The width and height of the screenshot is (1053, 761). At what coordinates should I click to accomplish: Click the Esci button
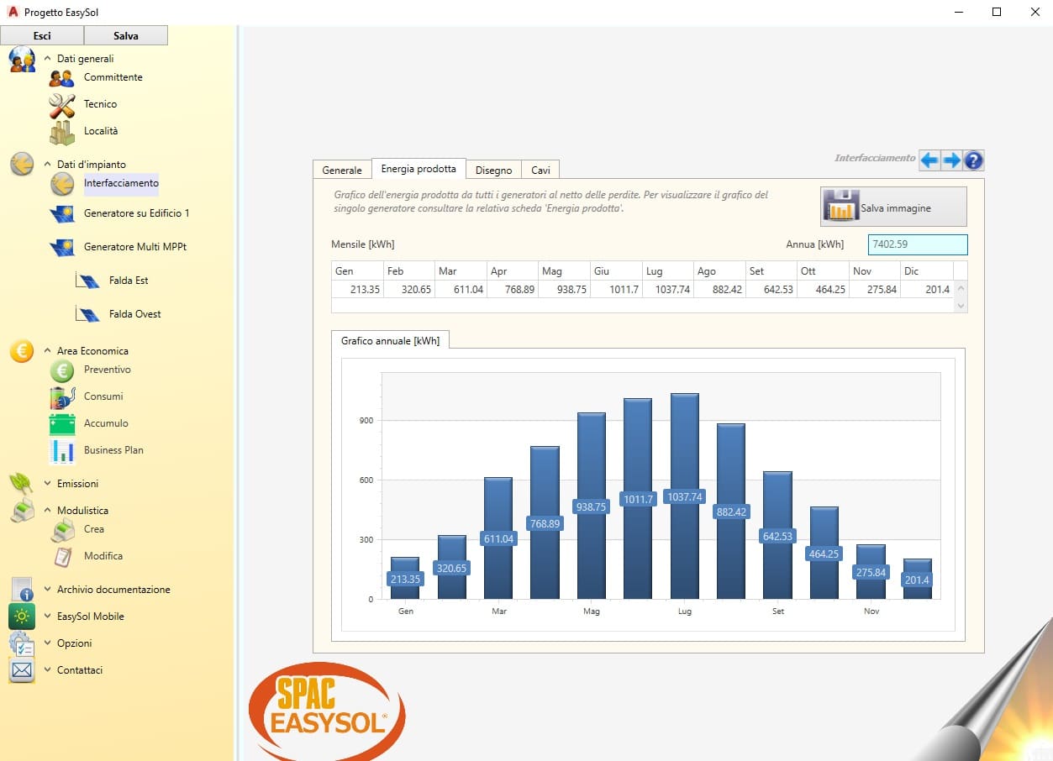(x=42, y=35)
